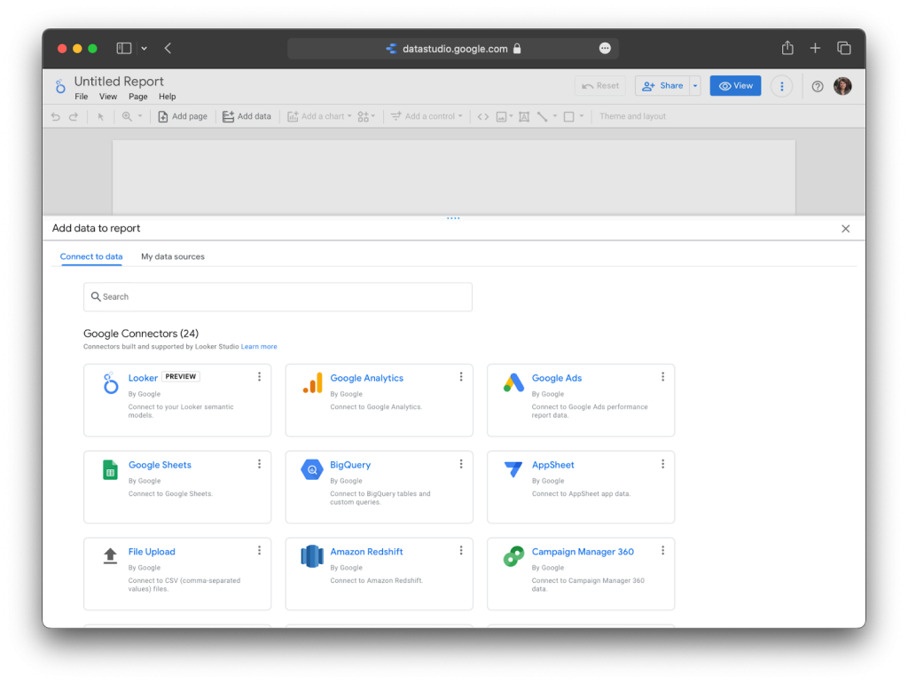Open the Add a chart dropdown
Image resolution: width=908 pixels, height=684 pixels.
click(319, 116)
